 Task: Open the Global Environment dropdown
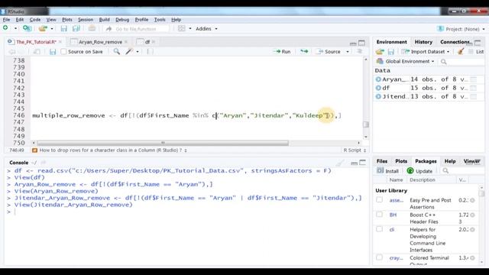(406, 61)
